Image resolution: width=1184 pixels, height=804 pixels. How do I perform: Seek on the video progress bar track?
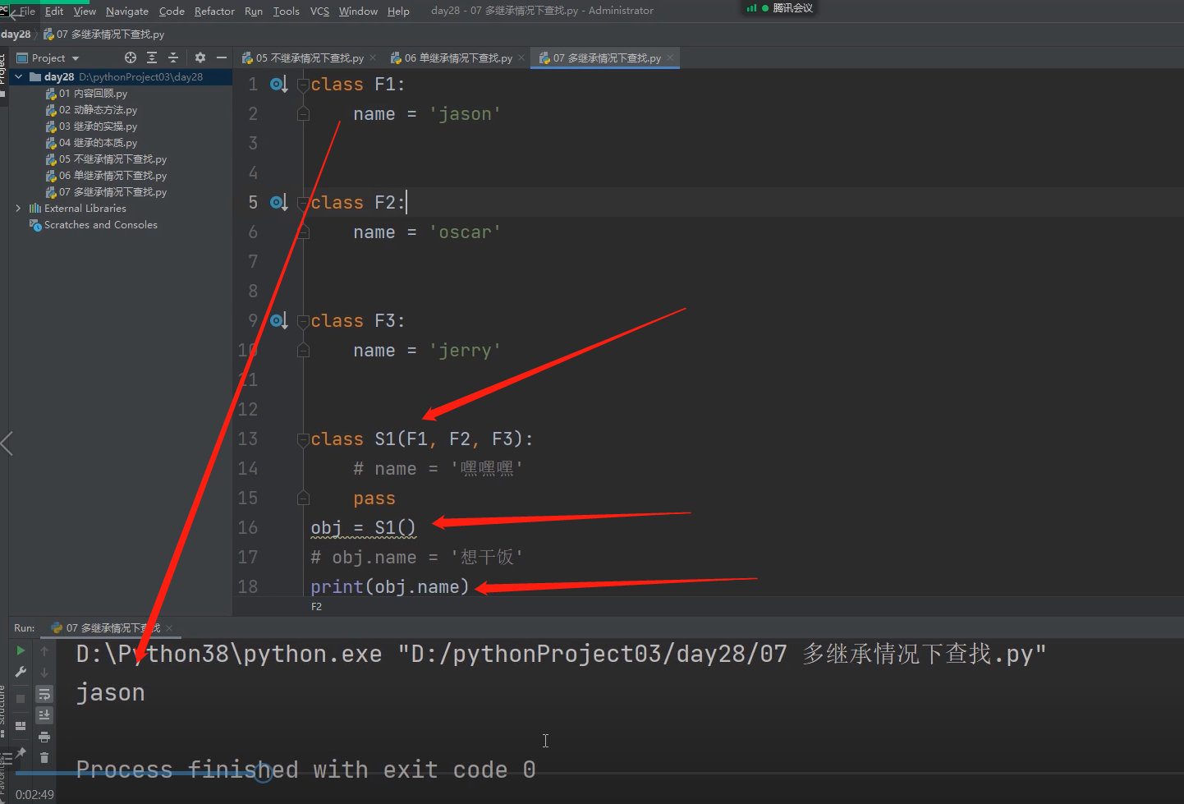[x=599, y=773]
